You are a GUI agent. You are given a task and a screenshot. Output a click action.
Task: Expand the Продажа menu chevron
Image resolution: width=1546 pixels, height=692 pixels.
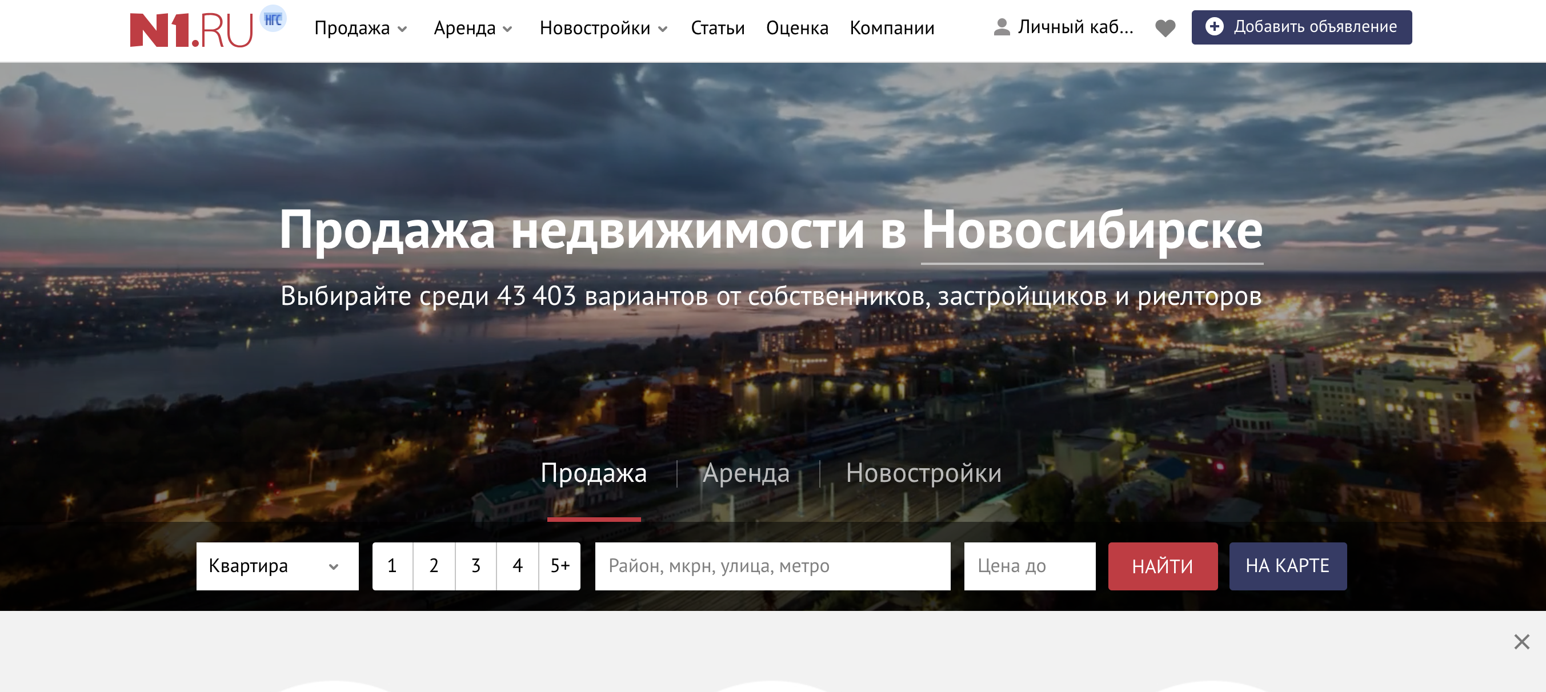(403, 29)
